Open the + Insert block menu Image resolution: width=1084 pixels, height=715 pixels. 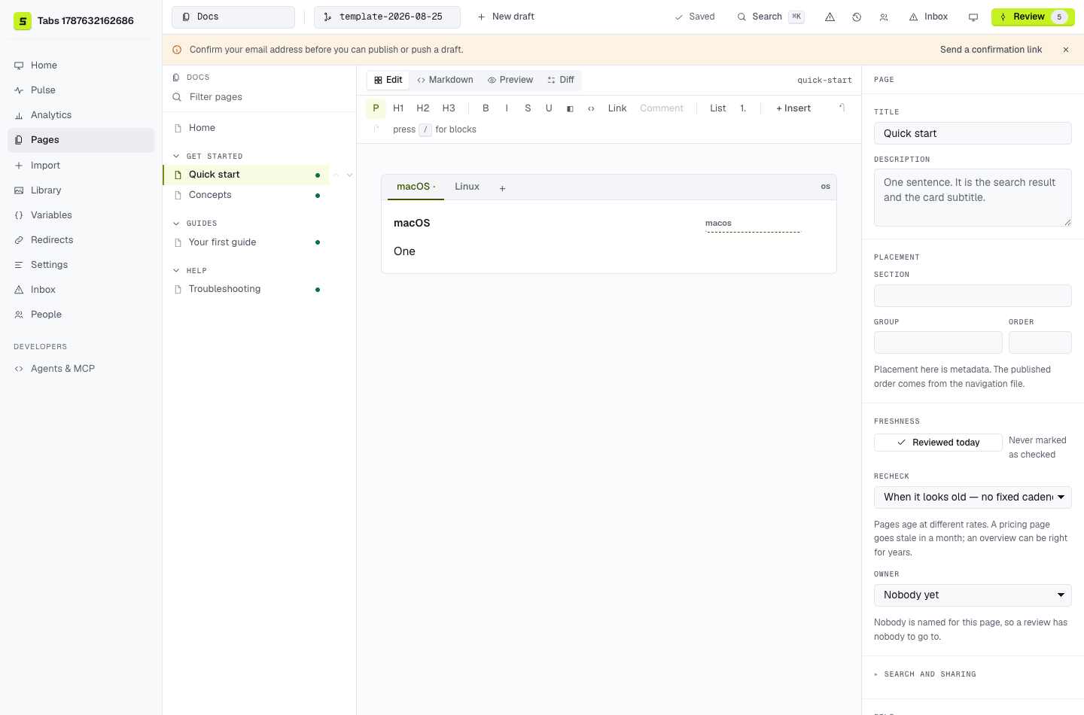click(793, 108)
